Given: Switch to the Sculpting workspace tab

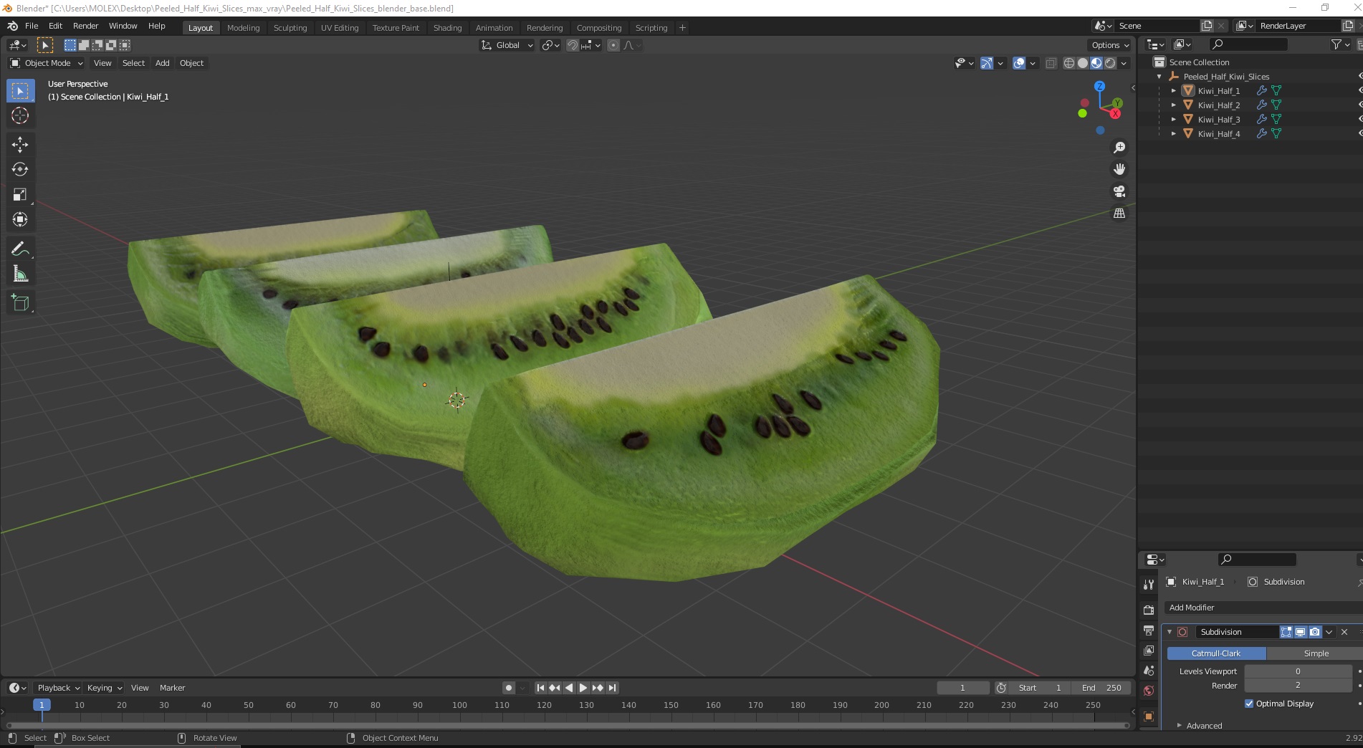Looking at the screenshot, I should click(290, 28).
